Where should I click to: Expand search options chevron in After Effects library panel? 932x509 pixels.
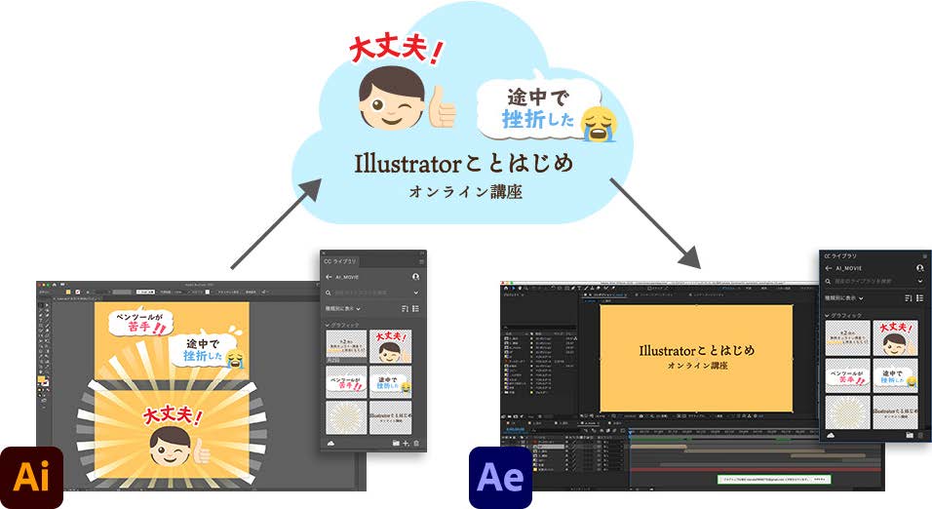pyautogui.click(x=920, y=281)
